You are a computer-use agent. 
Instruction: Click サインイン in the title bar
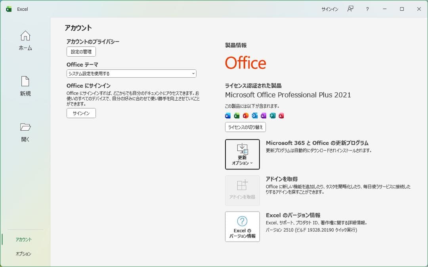coord(329,9)
